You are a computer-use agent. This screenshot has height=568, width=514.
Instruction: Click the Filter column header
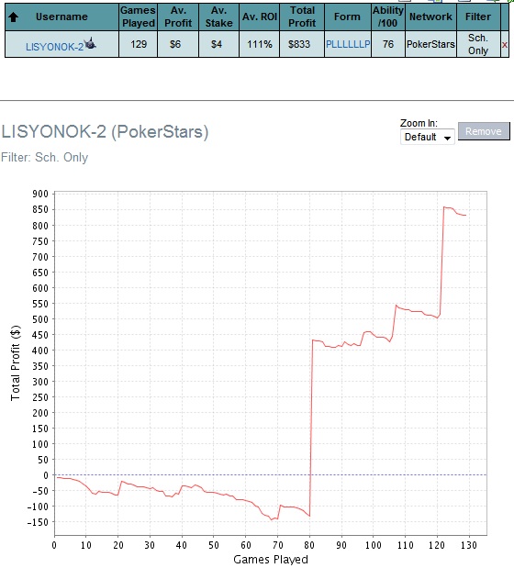478,17
